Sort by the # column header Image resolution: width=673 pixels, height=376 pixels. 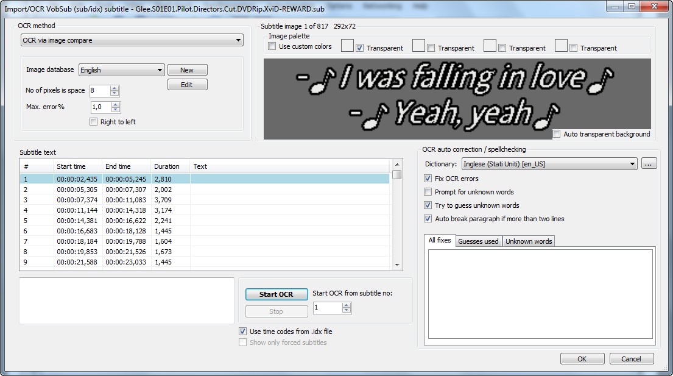37,166
